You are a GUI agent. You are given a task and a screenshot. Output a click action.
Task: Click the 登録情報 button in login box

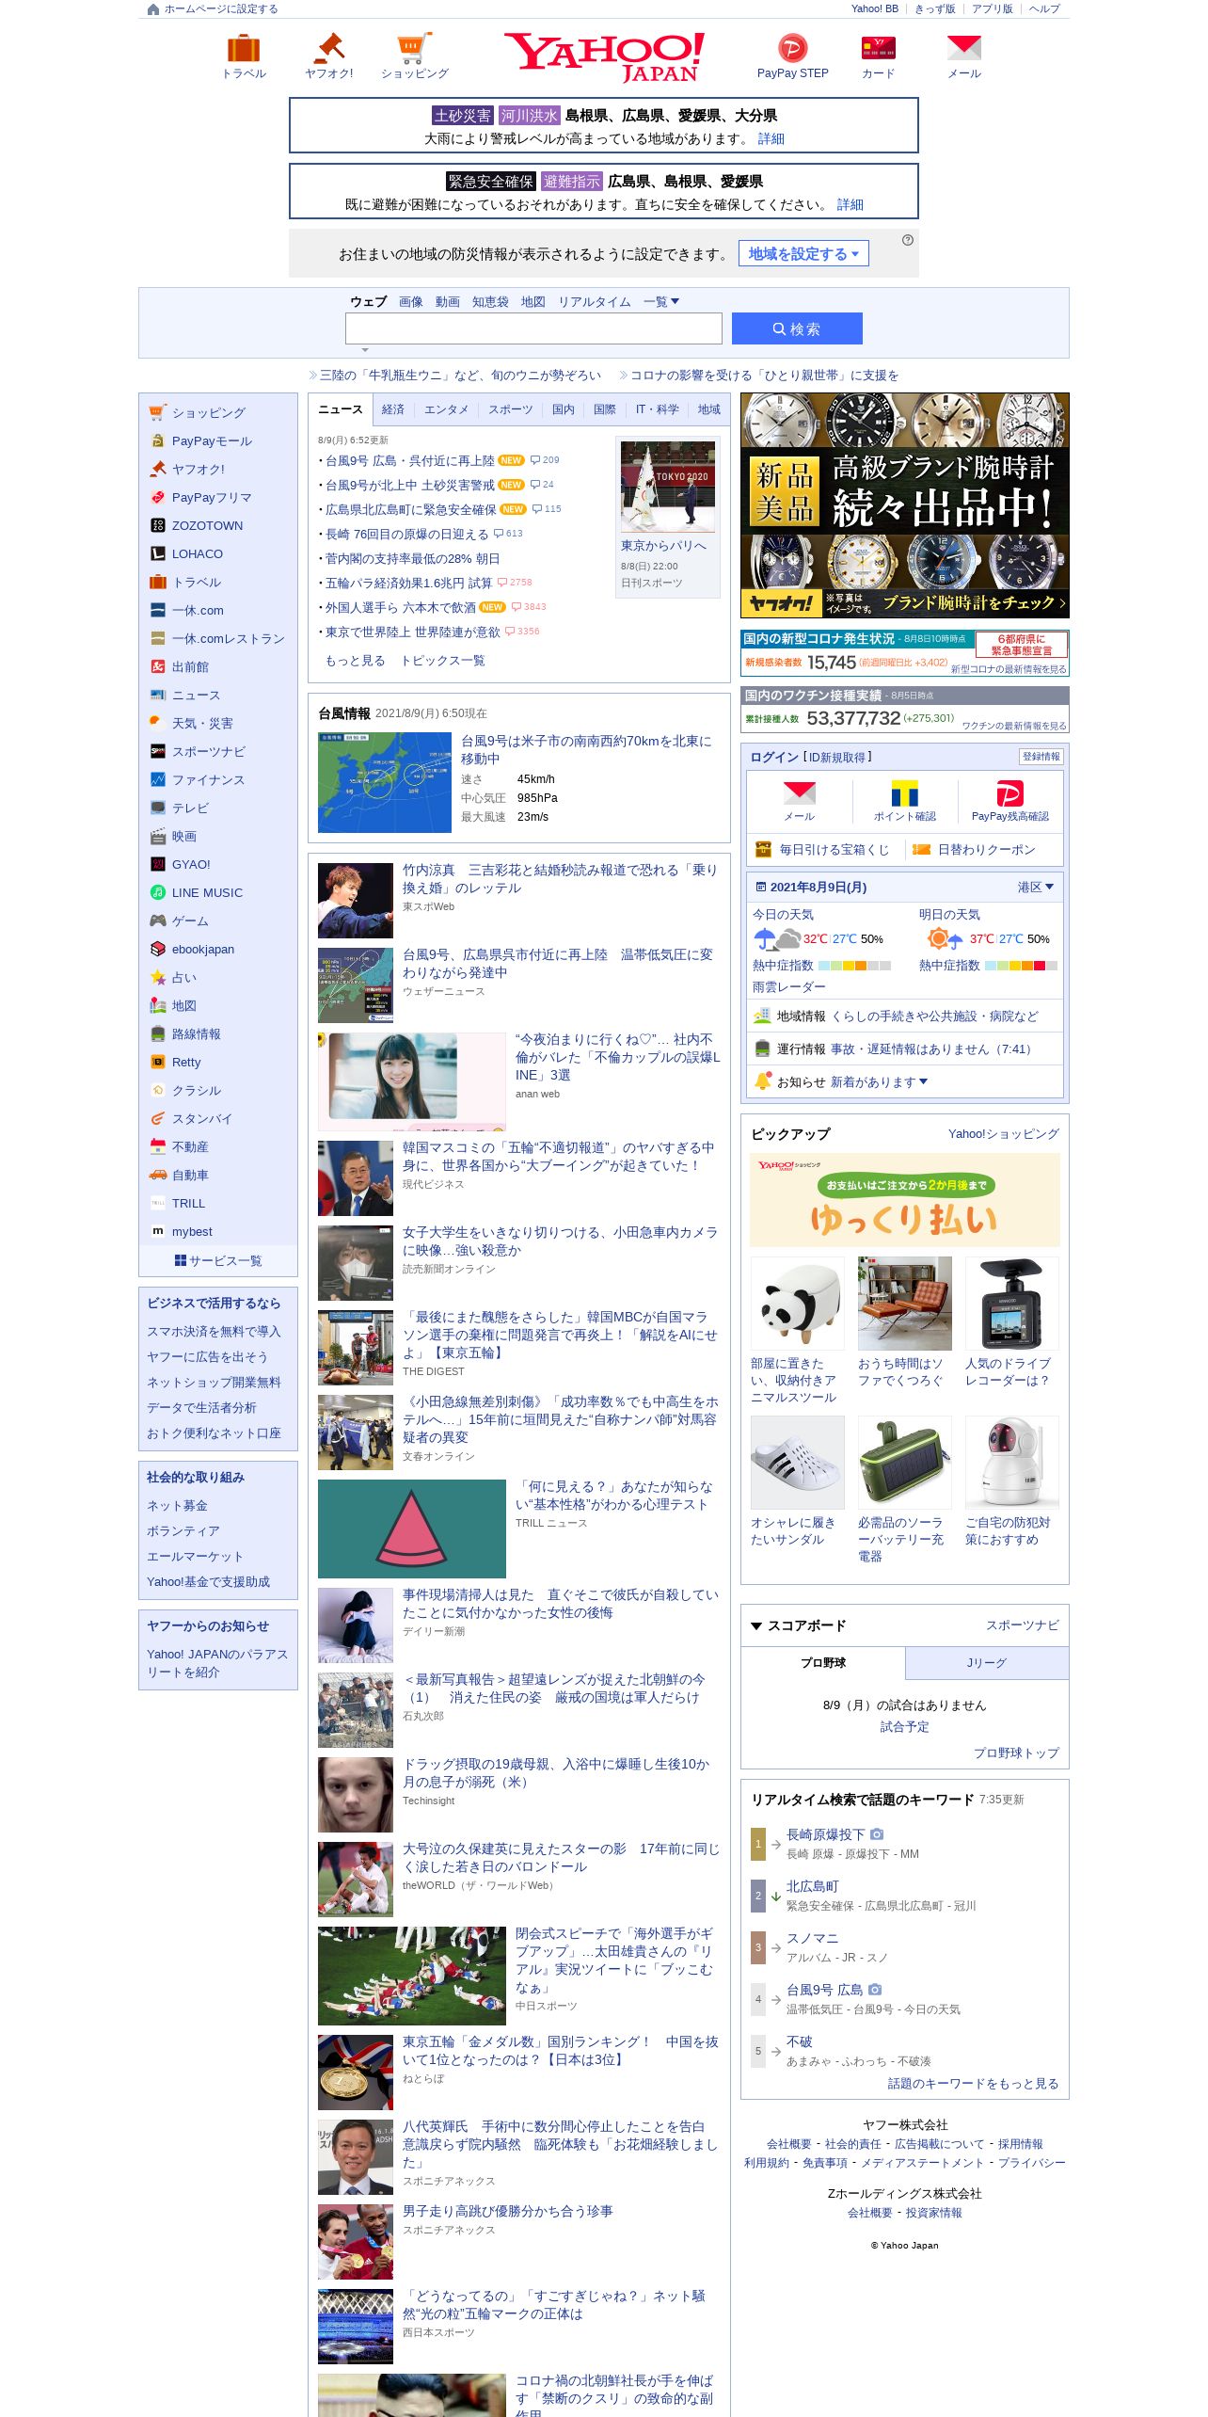coord(1041,757)
